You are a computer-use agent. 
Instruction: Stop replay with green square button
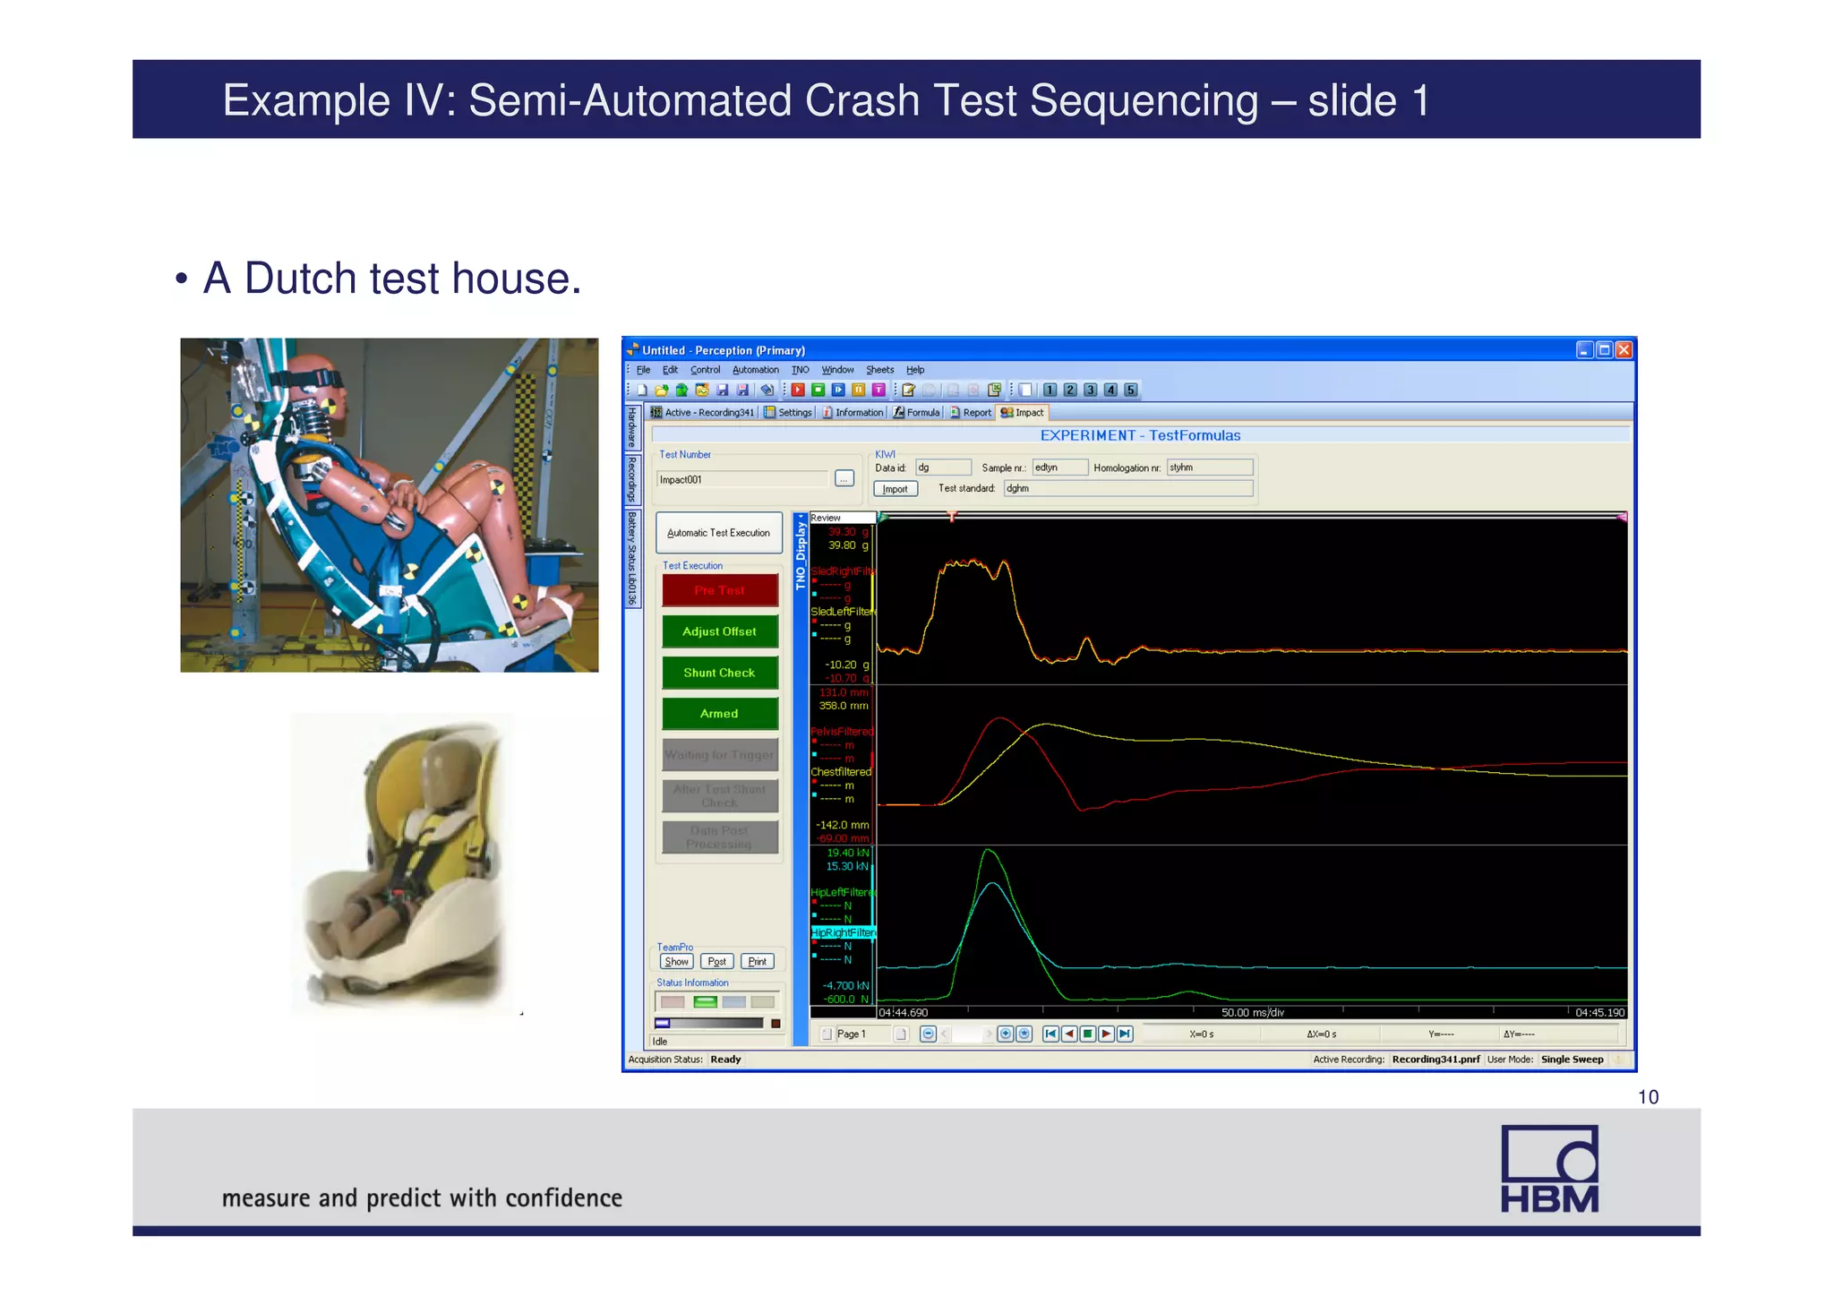tap(1088, 1034)
